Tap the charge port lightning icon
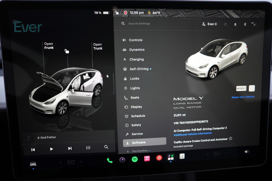The width and height of the screenshot is (272, 181). click(x=108, y=76)
